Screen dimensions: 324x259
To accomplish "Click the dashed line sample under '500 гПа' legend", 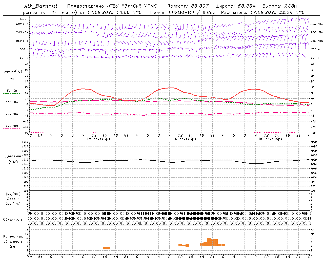I will pos(11,128).
